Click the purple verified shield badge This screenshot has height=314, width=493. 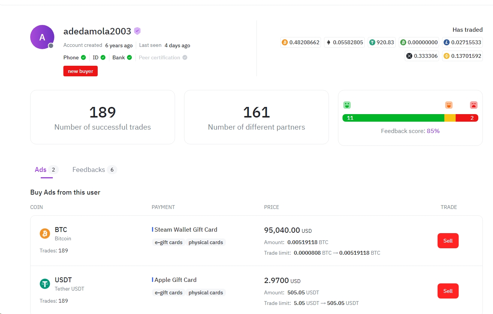coord(137,31)
